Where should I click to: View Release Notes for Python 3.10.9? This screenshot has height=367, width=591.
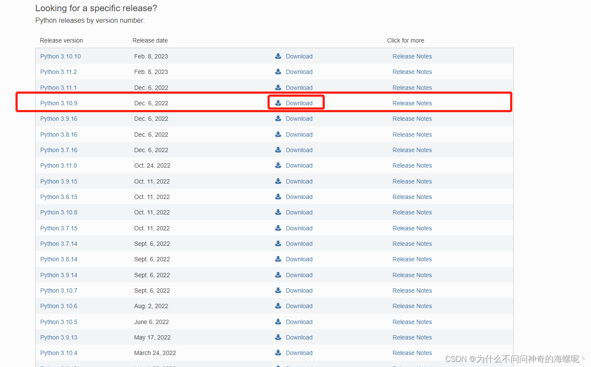tap(412, 103)
